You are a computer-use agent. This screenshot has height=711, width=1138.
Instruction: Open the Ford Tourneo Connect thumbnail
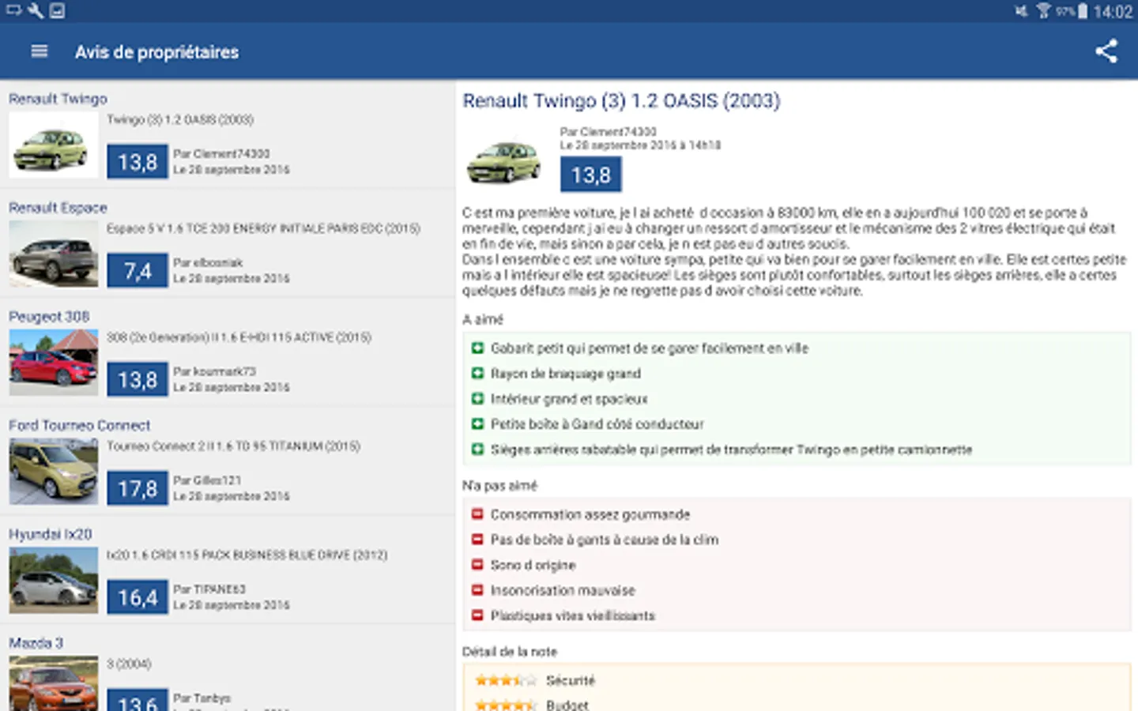[54, 472]
